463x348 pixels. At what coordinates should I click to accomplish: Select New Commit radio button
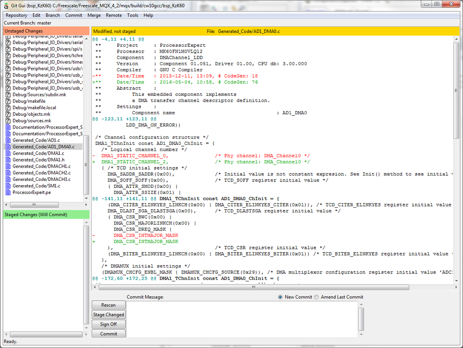point(280,297)
